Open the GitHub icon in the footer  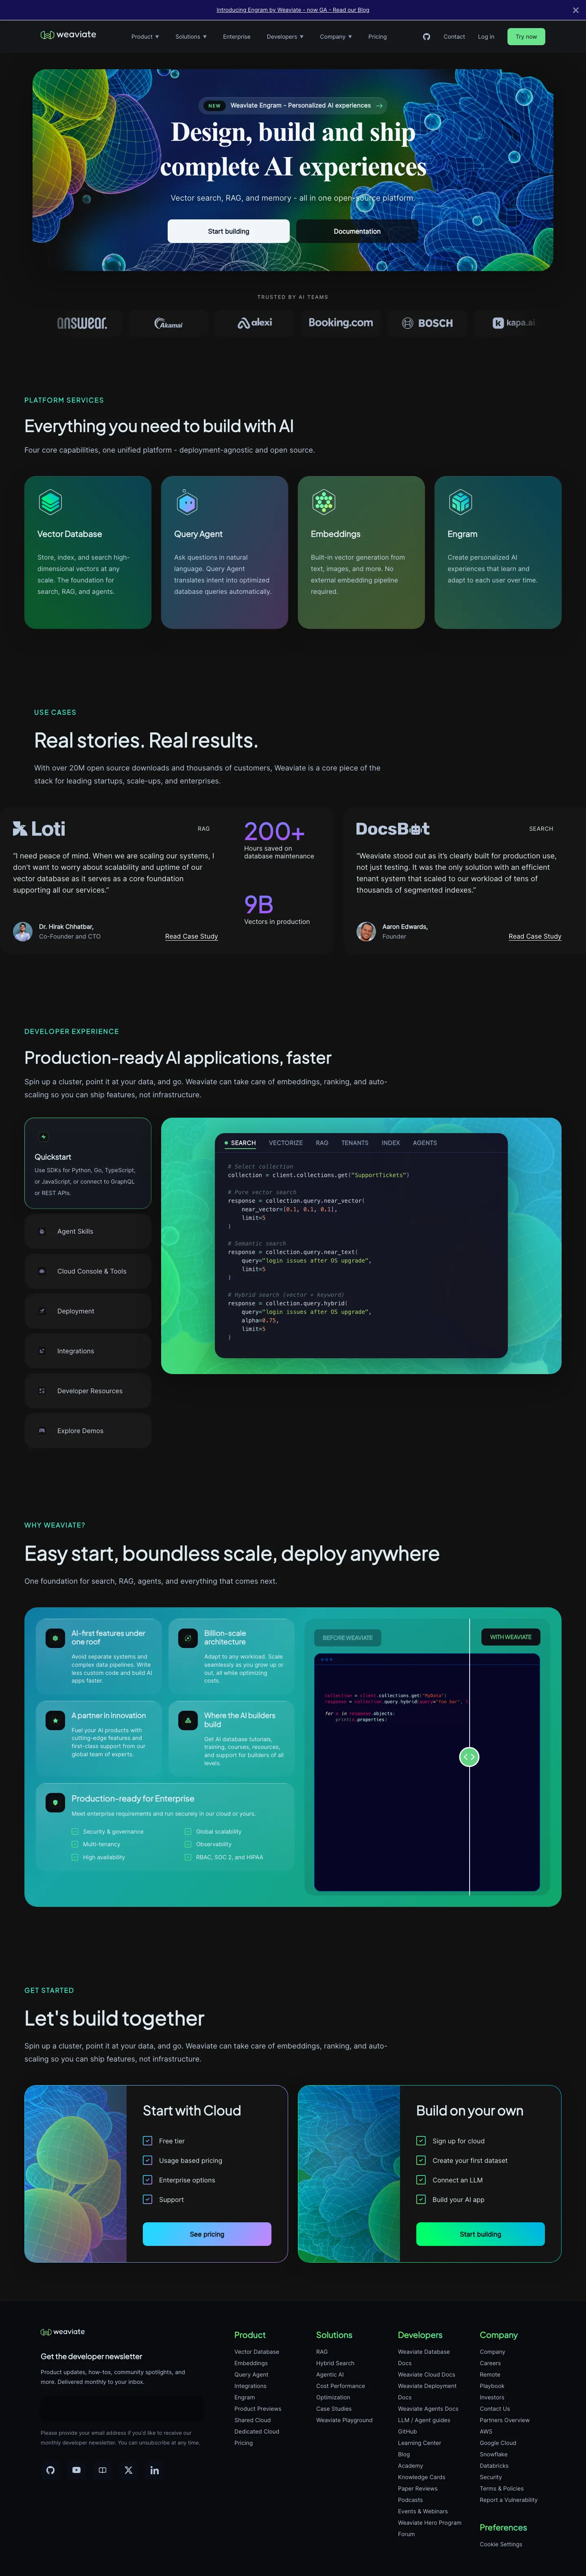pyautogui.click(x=50, y=2470)
